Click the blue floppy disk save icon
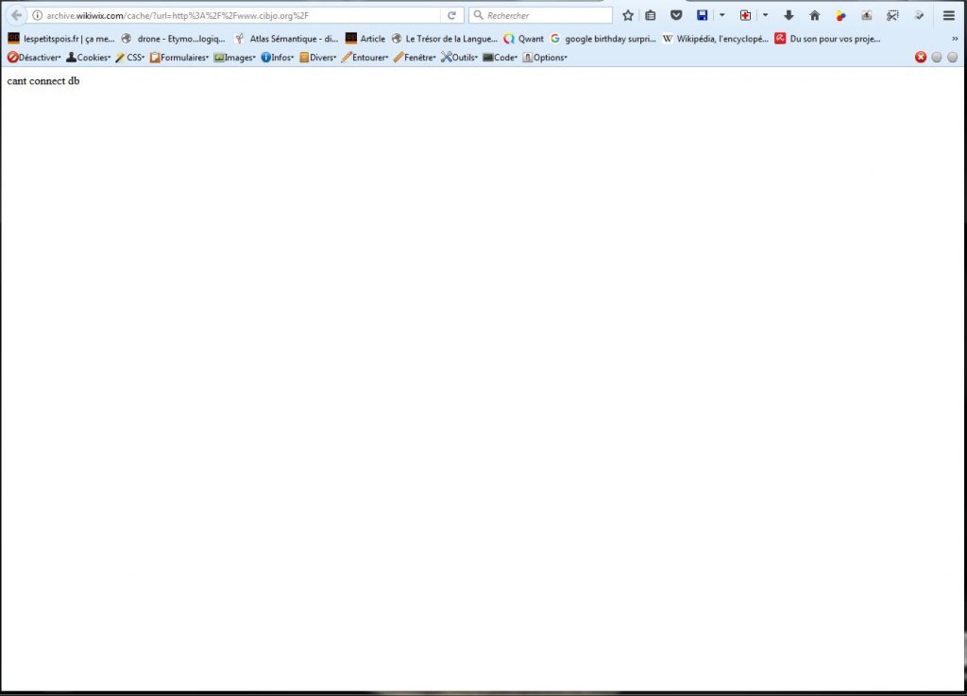Image resolution: width=967 pixels, height=696 pixels. [702, 15]
